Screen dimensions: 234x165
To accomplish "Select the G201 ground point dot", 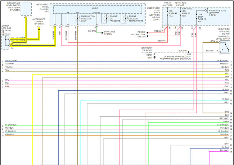I will click(39, 30).
